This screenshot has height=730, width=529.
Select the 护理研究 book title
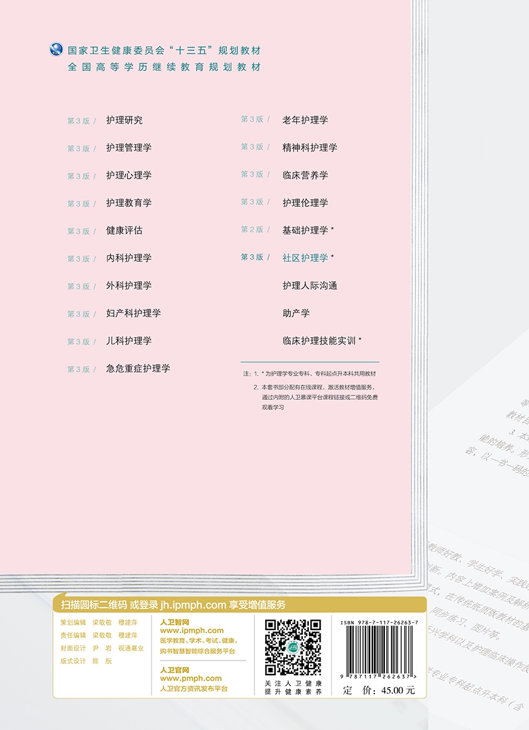pos(124,120)
